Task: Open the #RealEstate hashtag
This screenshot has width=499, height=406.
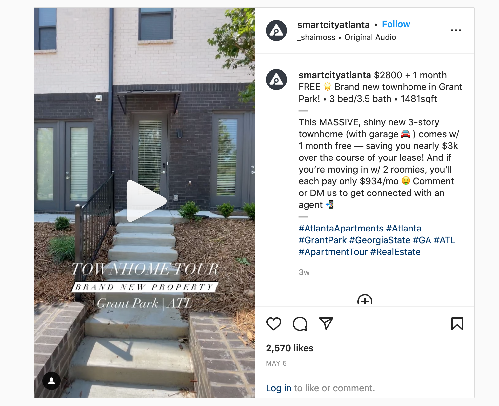Action: [395, 252]
